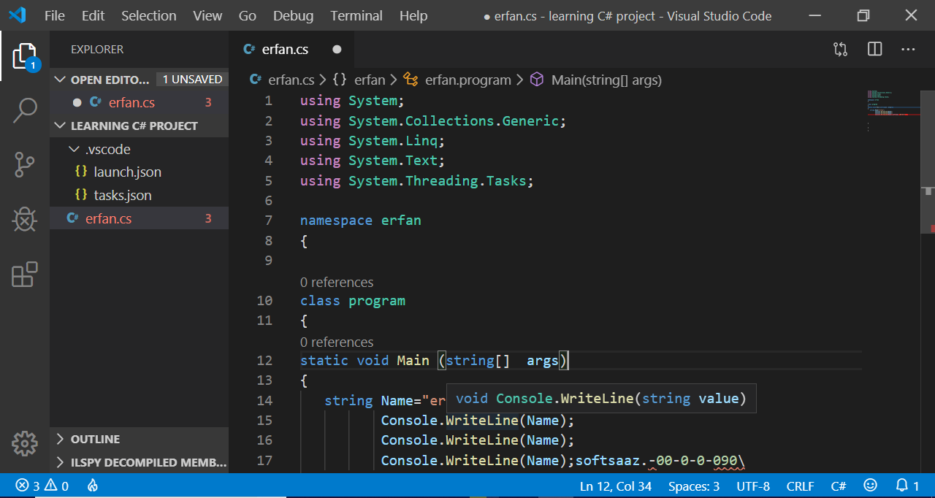
Task: Click the 1 UNSAVED badge
Action: tap(192, 80)
